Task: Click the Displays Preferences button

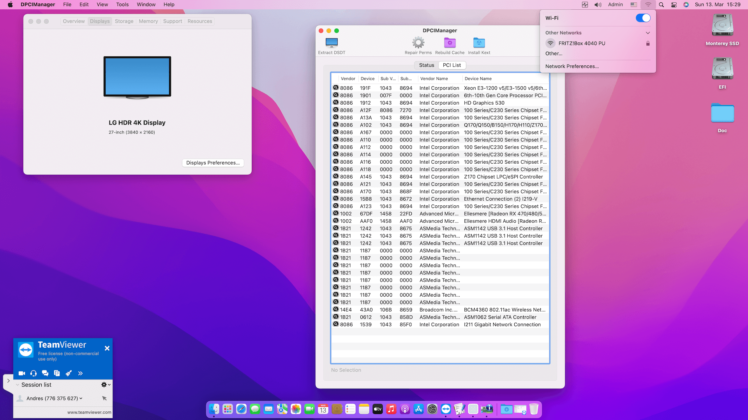Action: [213, 163]
